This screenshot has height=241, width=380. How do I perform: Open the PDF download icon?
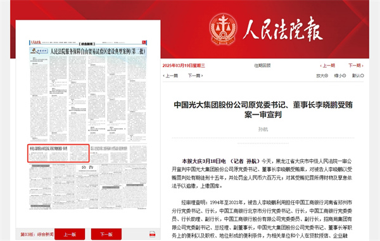152,234
